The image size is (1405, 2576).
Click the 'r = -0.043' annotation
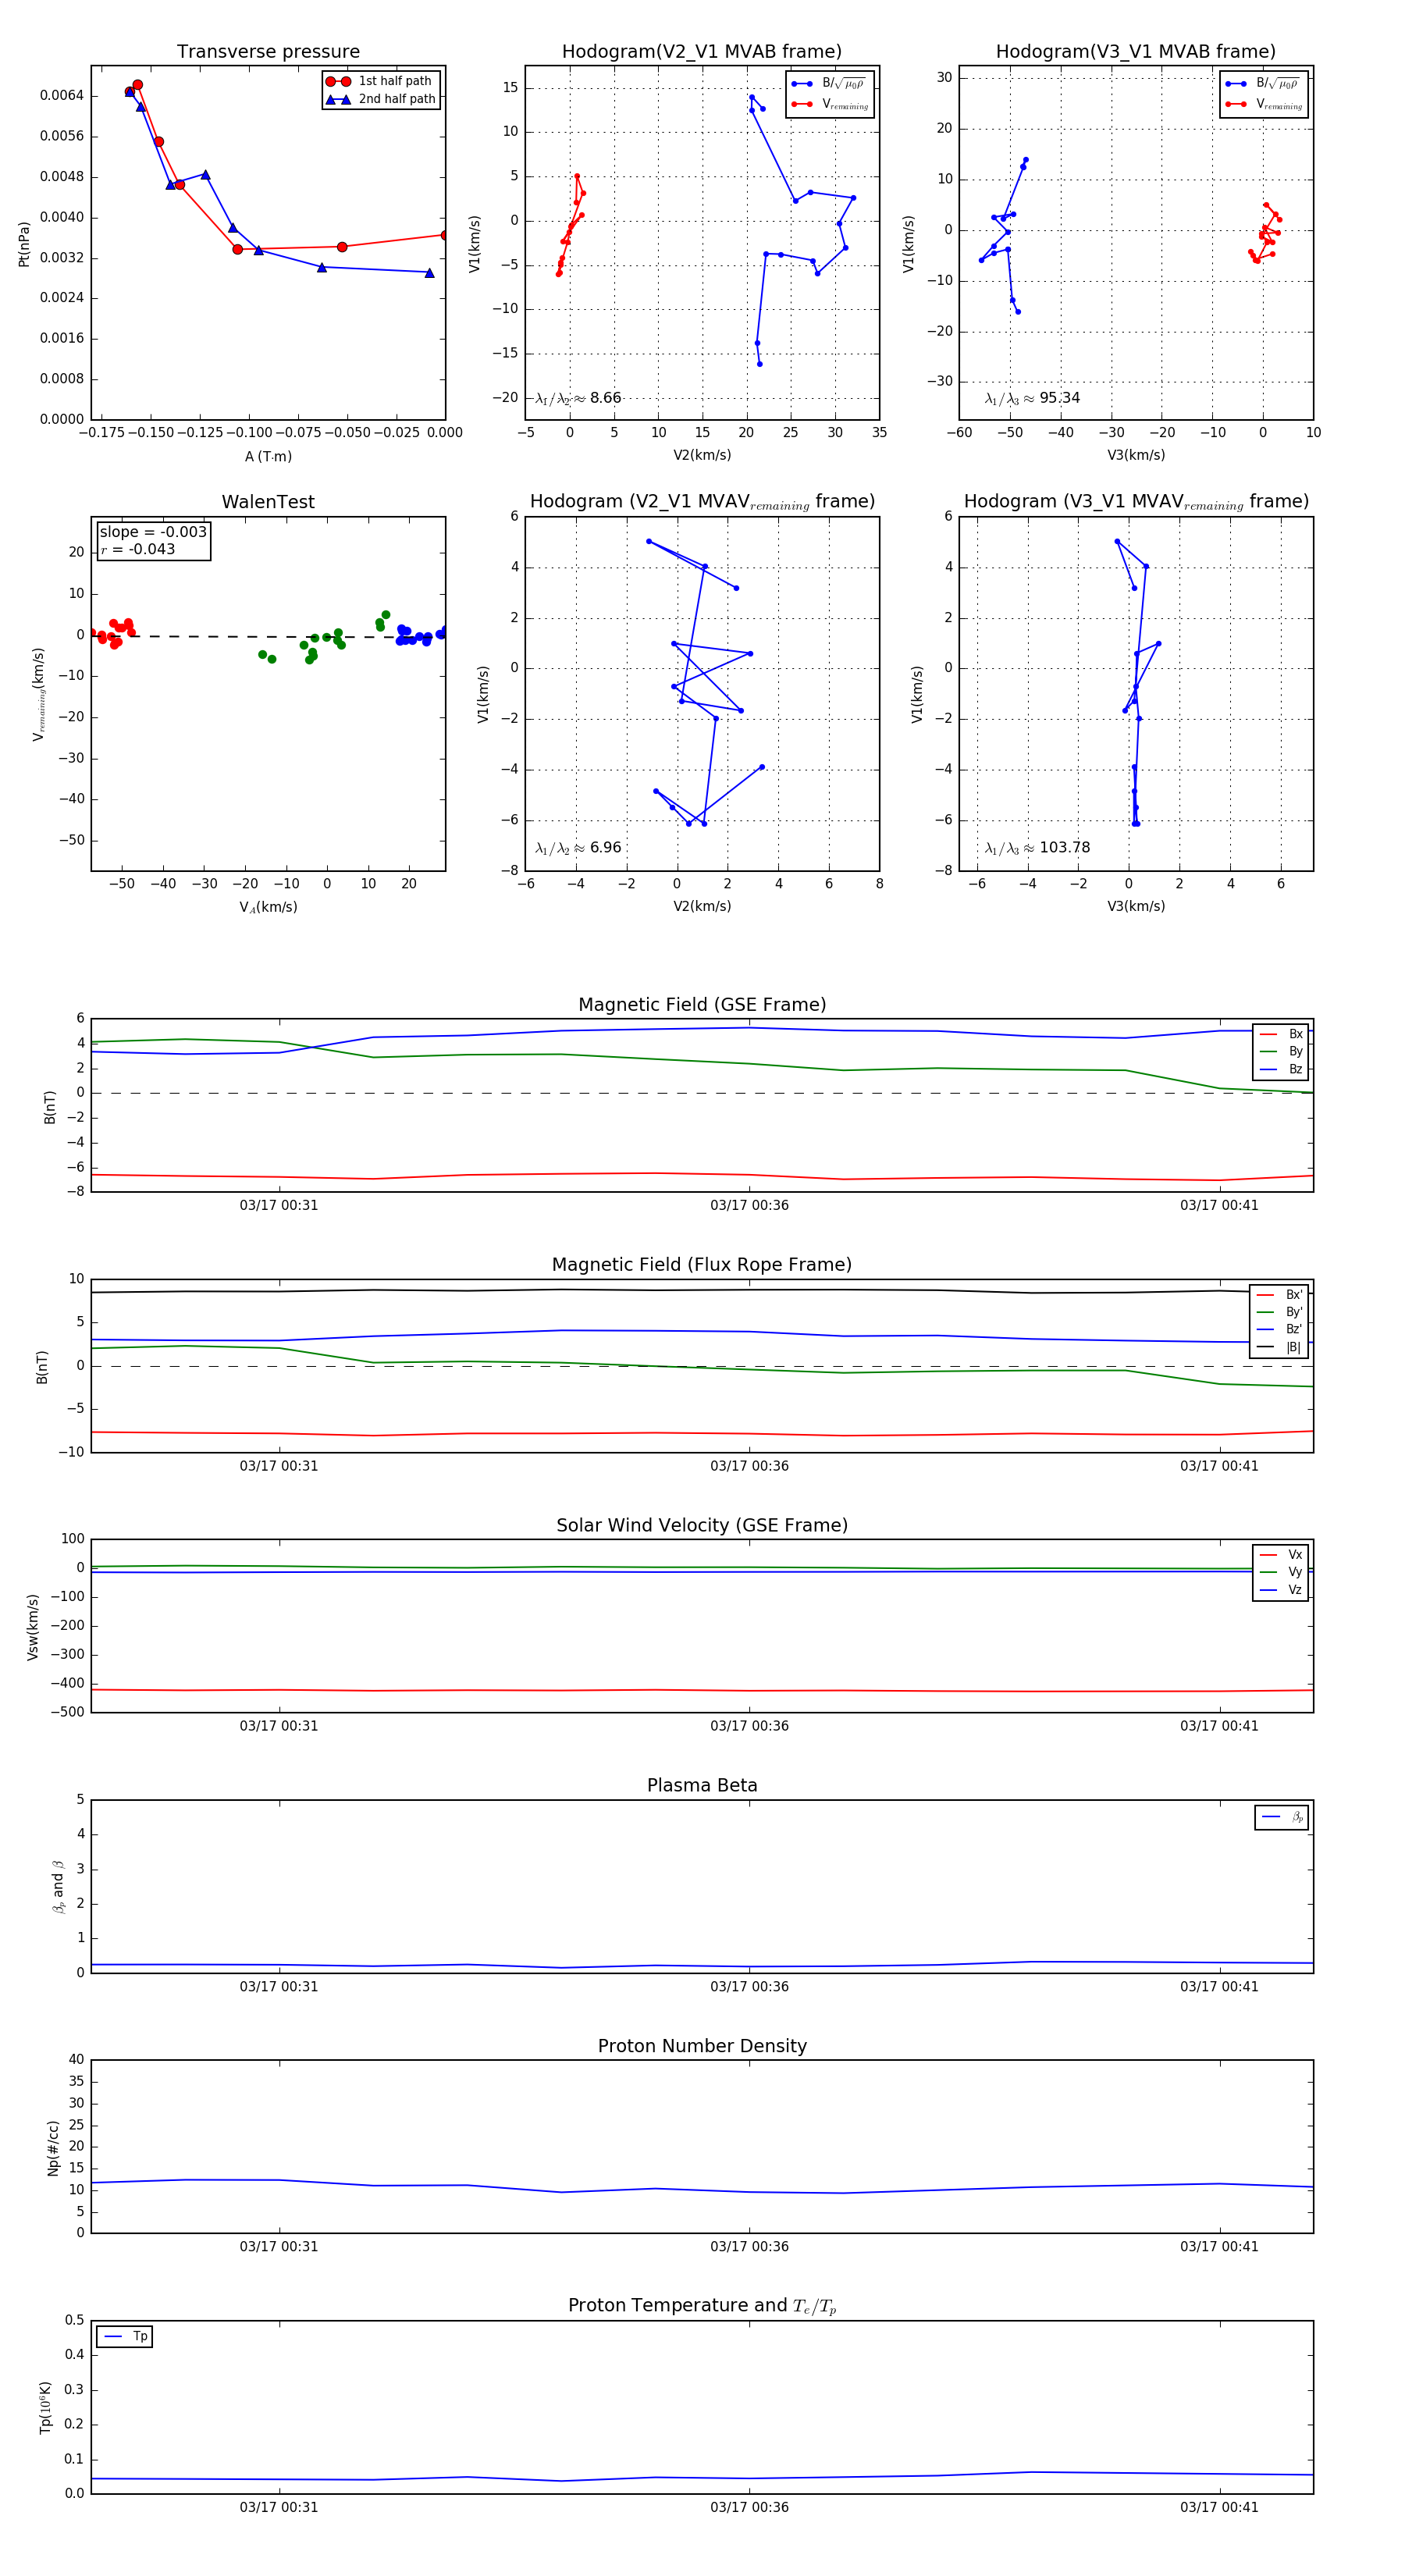click(138, 549)
